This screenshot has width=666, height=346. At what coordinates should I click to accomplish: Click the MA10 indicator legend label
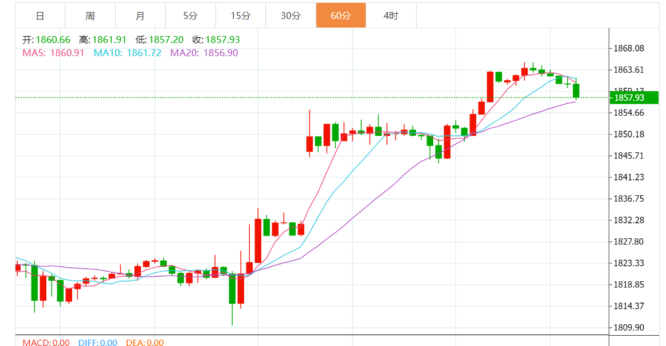[127, 53]
